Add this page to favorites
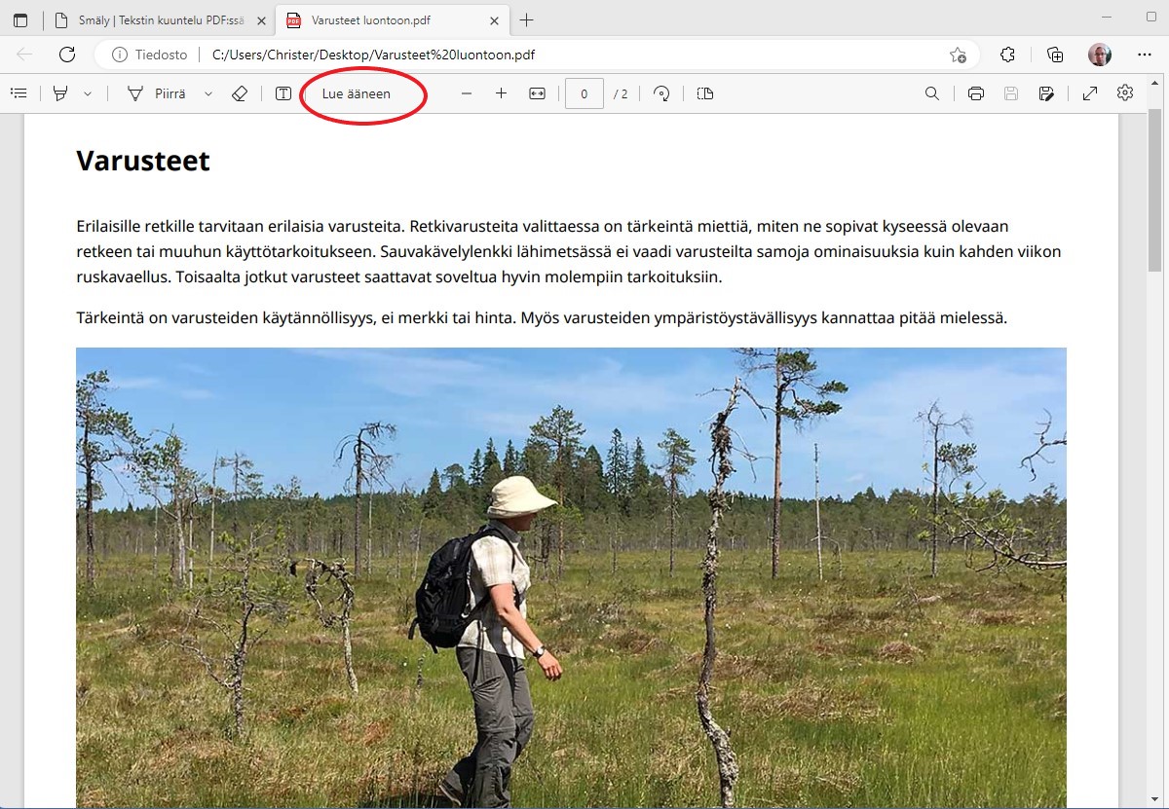Viewport: 1169px width, 809px height. tap(958, 55)
